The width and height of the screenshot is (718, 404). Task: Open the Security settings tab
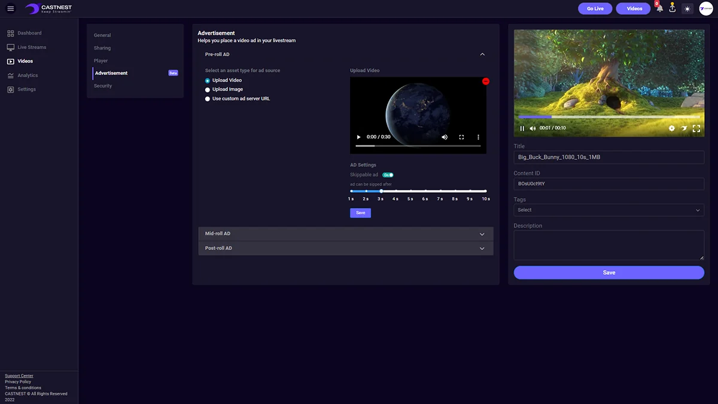coord(103,86)
